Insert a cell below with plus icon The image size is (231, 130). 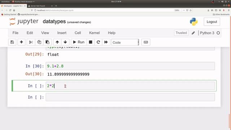(21, 42)
